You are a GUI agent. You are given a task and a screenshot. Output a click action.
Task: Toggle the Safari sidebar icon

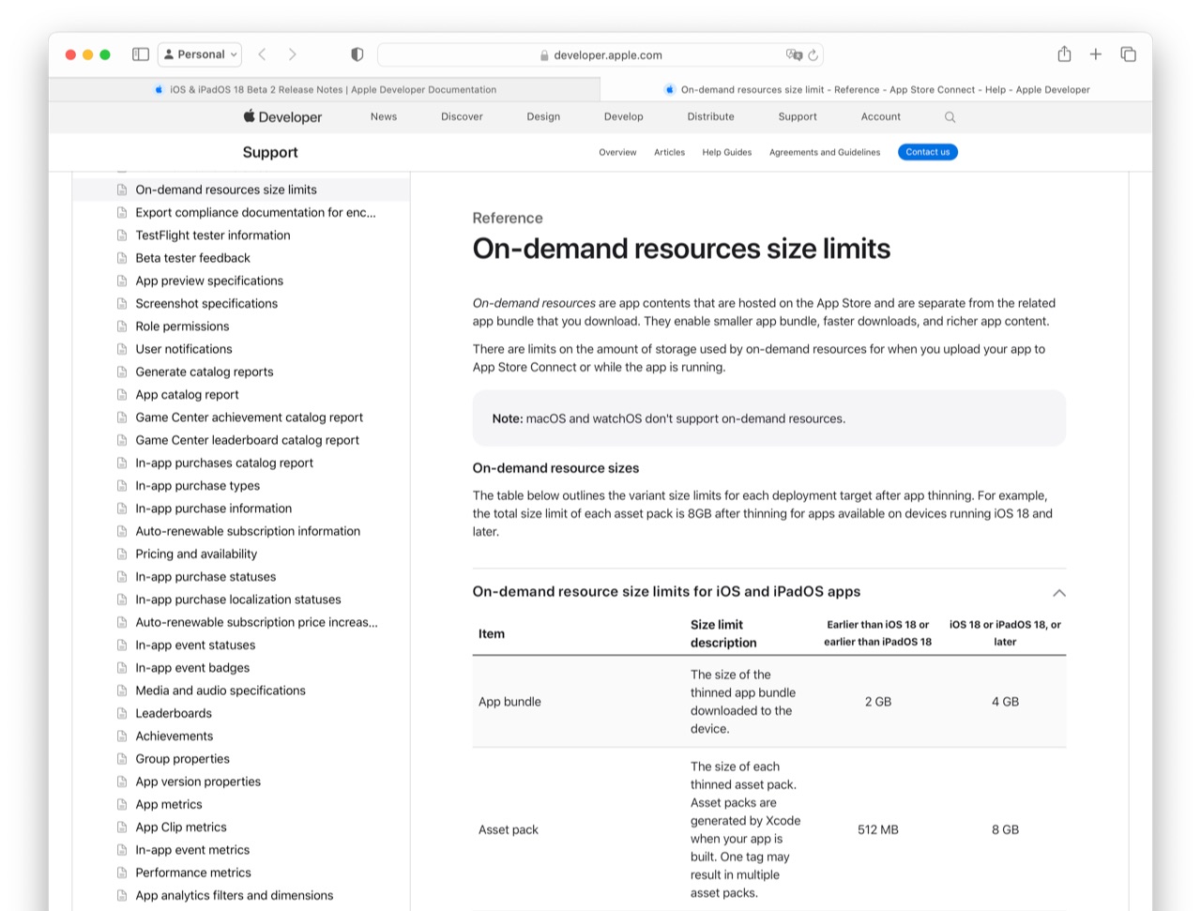pyautogui.click(x=141, y=54)
